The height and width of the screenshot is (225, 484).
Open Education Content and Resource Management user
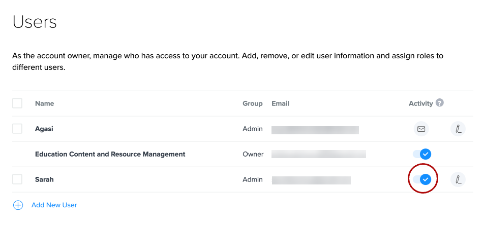tap(110, 154)
